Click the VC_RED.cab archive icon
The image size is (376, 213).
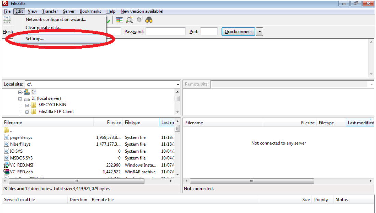click(6, 172)
